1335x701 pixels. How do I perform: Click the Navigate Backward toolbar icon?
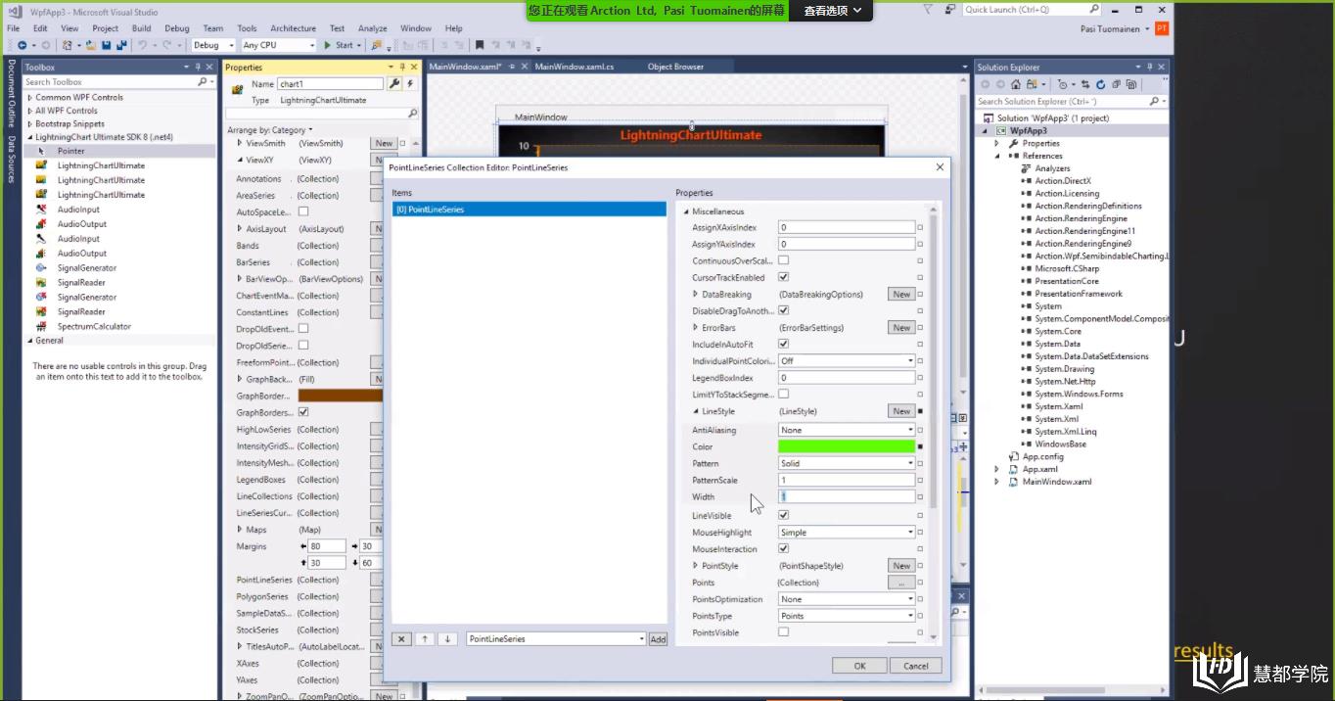[x=22, y=45]
